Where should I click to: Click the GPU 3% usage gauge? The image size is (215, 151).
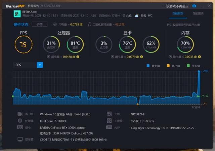pyautogui.click(x=104, y=44)
